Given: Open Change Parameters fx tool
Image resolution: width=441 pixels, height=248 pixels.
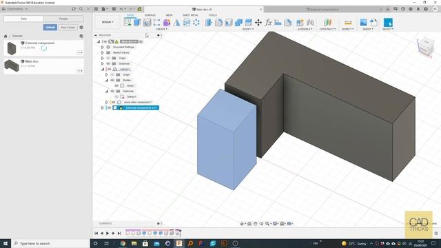Looking at the screenshot, I should point(268,23).
